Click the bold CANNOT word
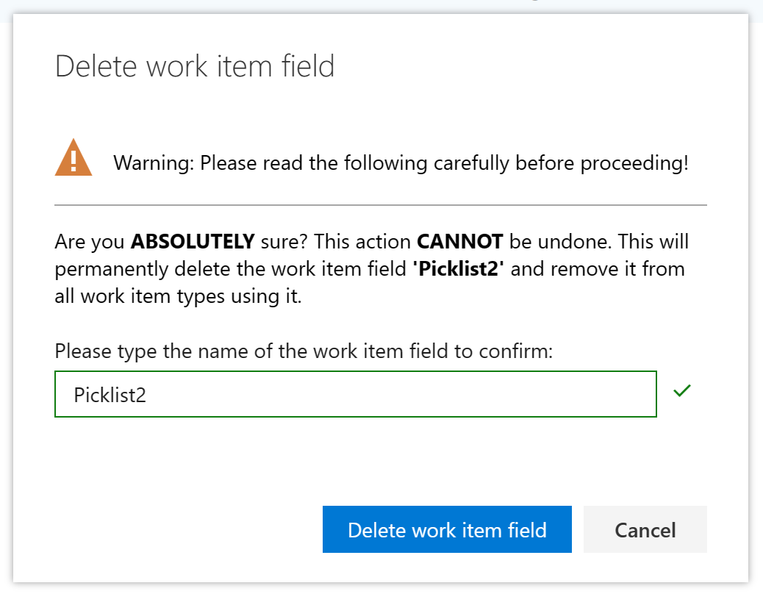 (460, 241)
